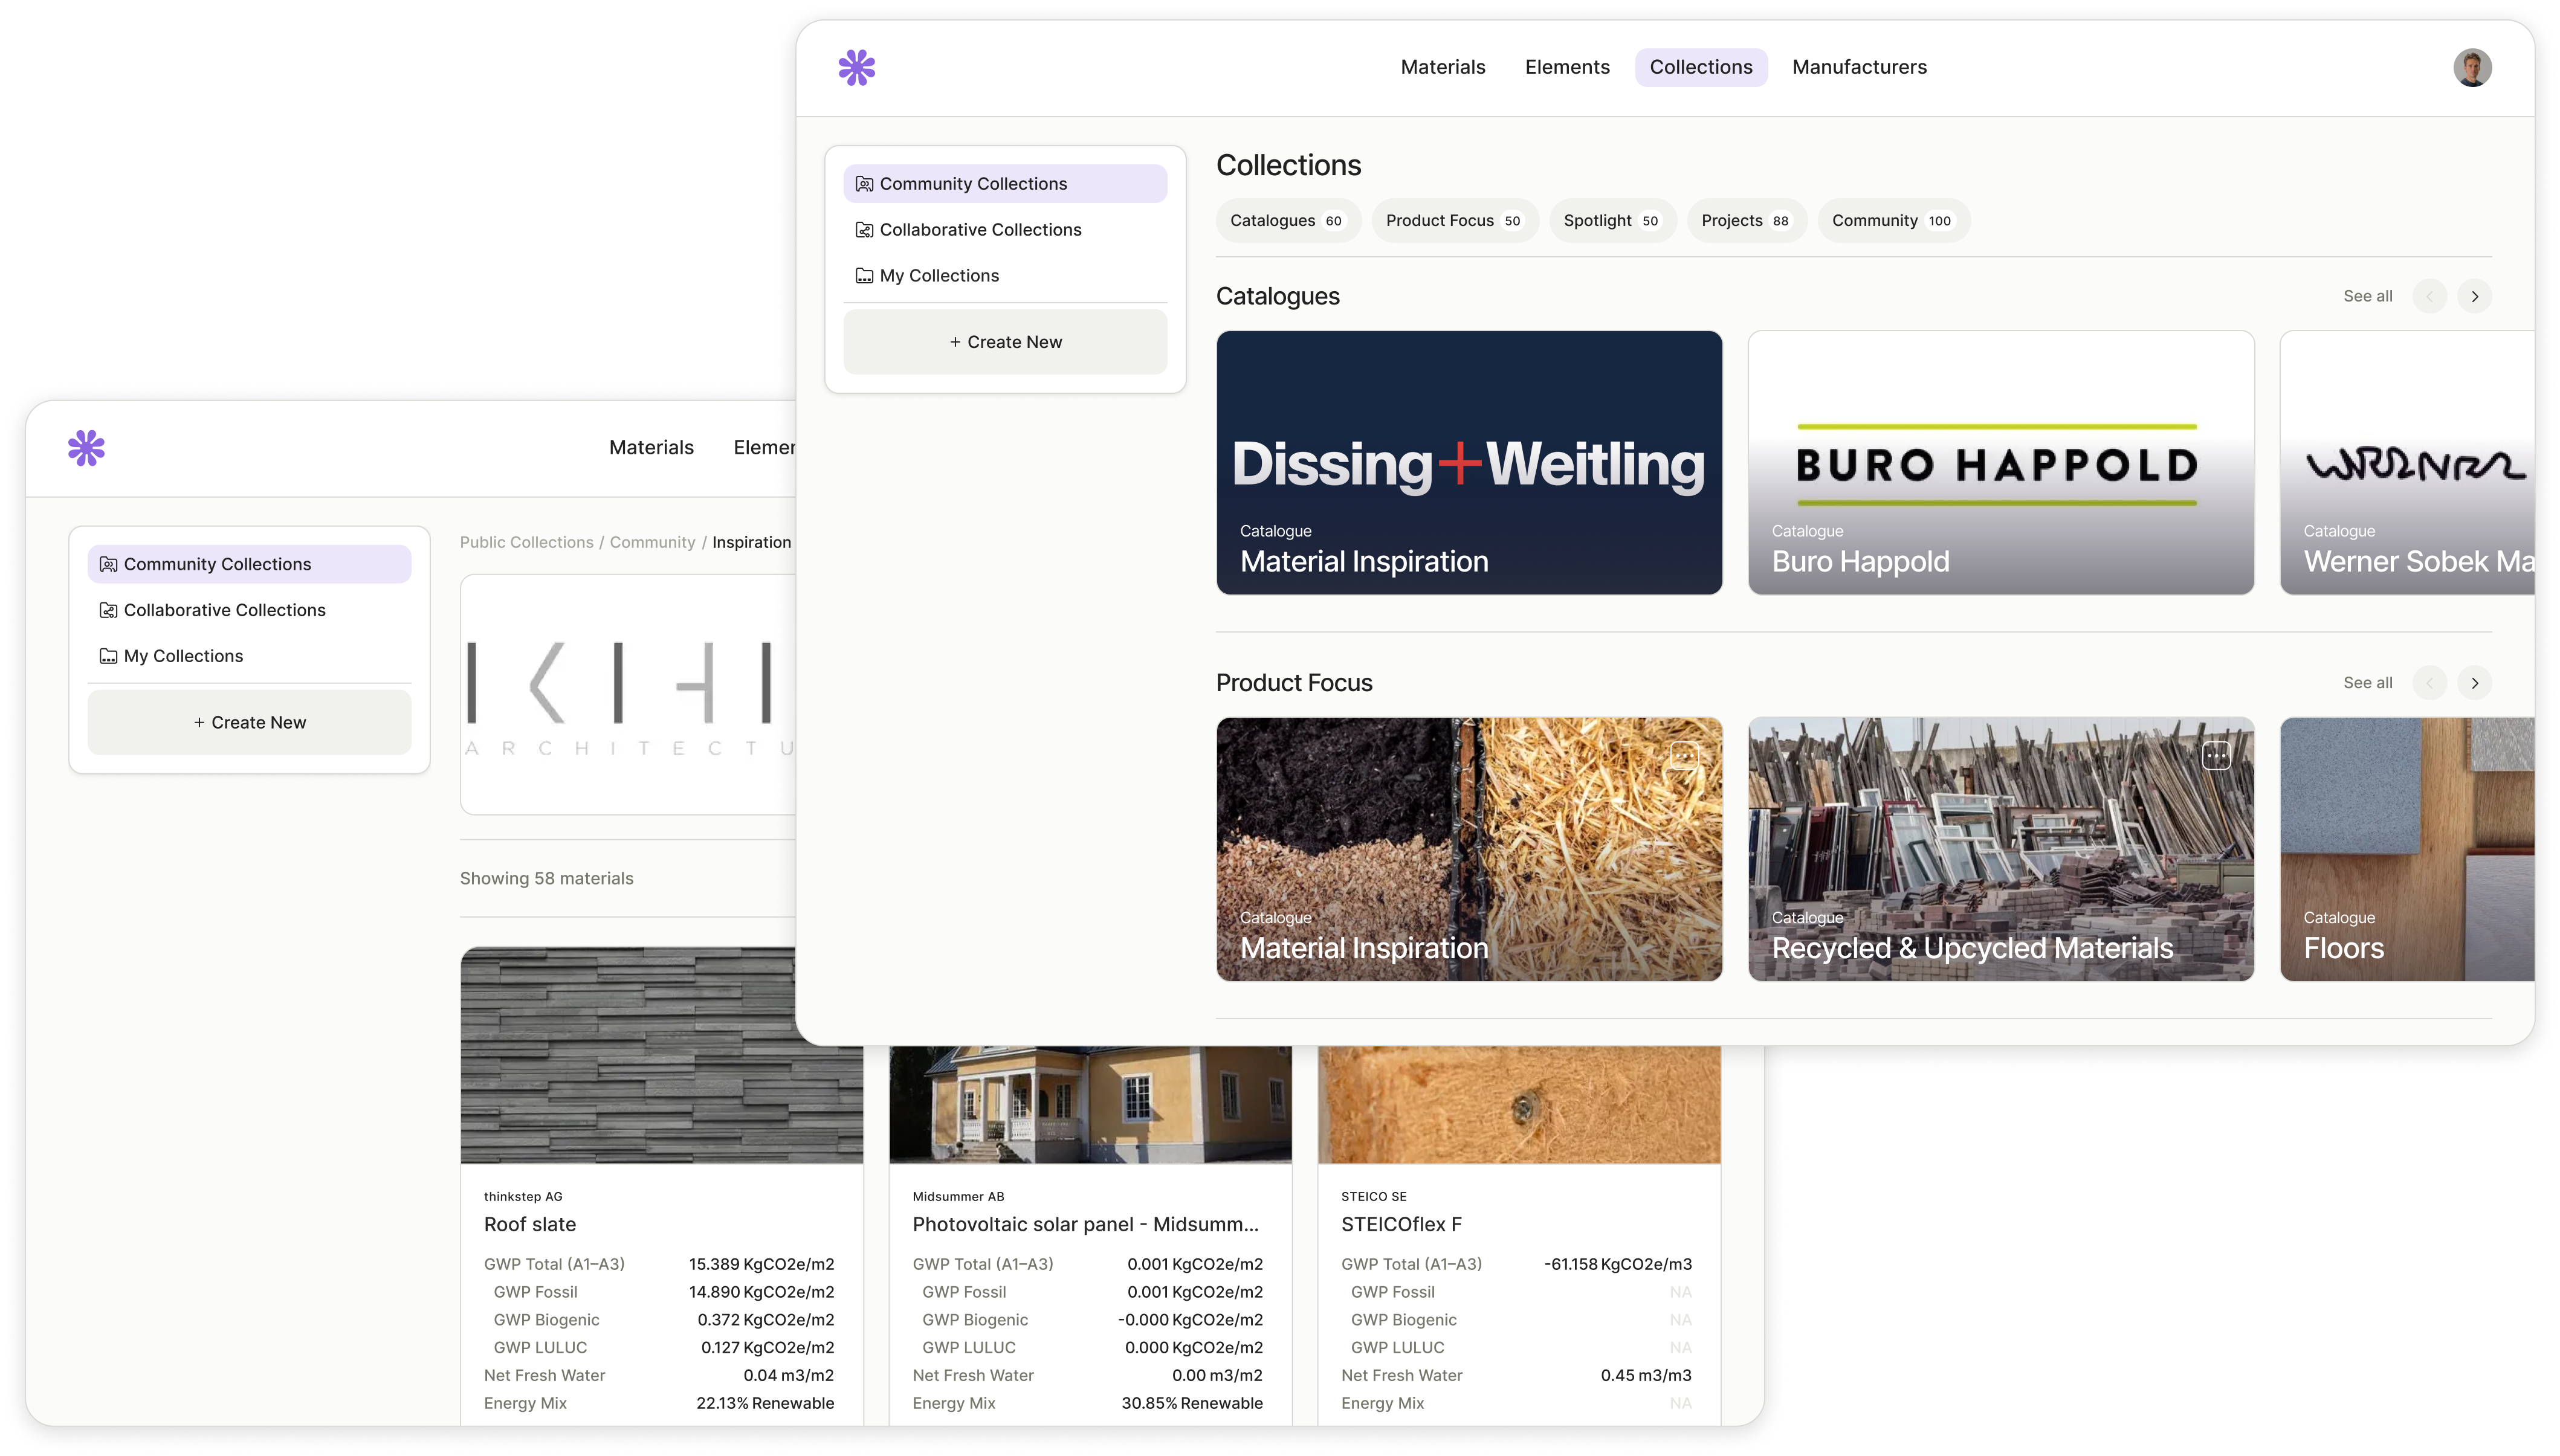
Task: Click the 30.85% Renewable energy mix value
Action: [x=1192, y=1404]
